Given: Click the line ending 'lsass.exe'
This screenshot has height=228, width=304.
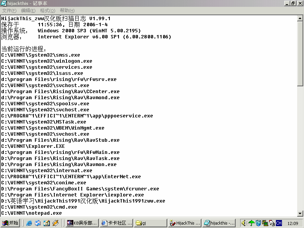Looking at the screenshot, I should 42,73.
